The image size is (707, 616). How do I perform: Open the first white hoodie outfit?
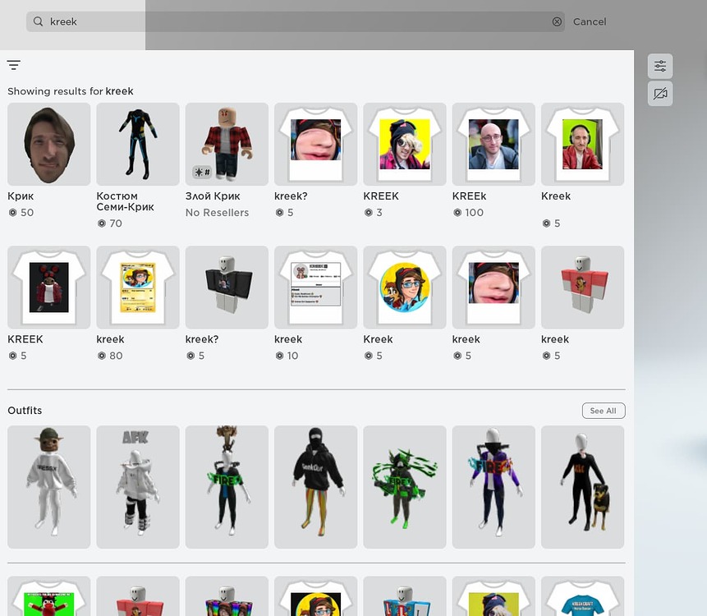(x=48, y=486)
